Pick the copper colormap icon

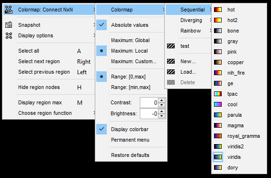tap(218, 62)
